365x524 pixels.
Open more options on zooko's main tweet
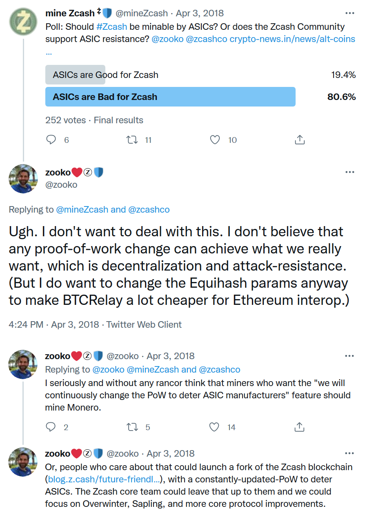point(349,172)
